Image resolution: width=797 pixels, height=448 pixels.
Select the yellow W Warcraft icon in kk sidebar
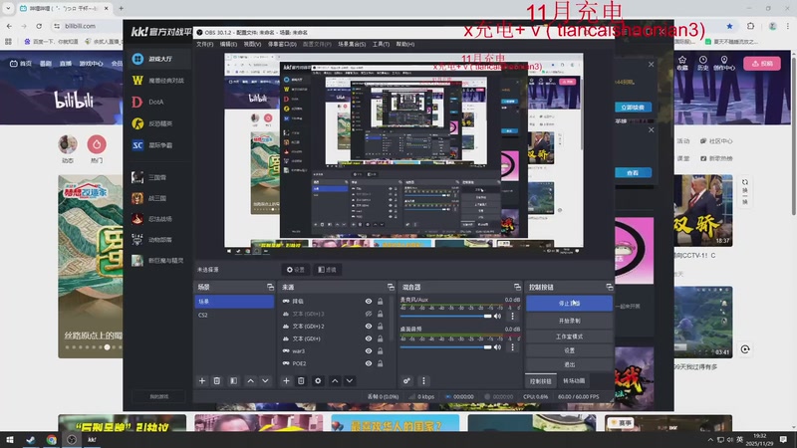pyautogui.click(x=137, y=81)
